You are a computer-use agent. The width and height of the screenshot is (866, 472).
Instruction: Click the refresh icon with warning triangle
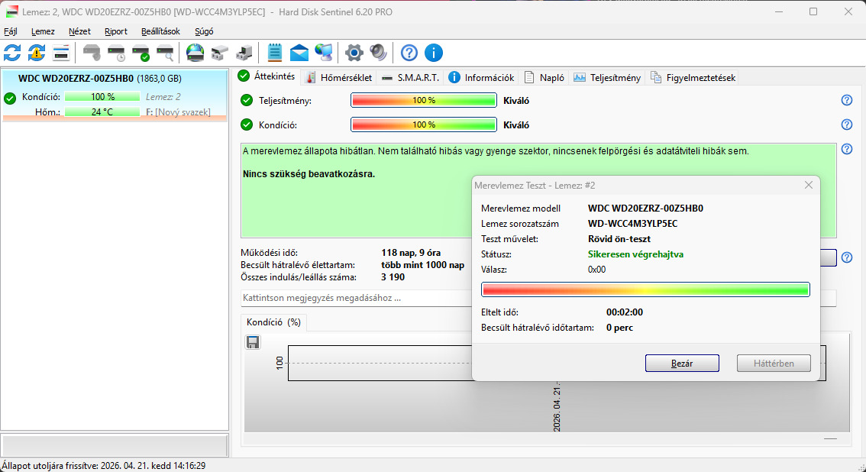click(37, 53)
